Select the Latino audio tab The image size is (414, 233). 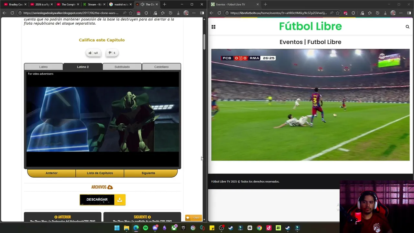(x=43, y=67)
